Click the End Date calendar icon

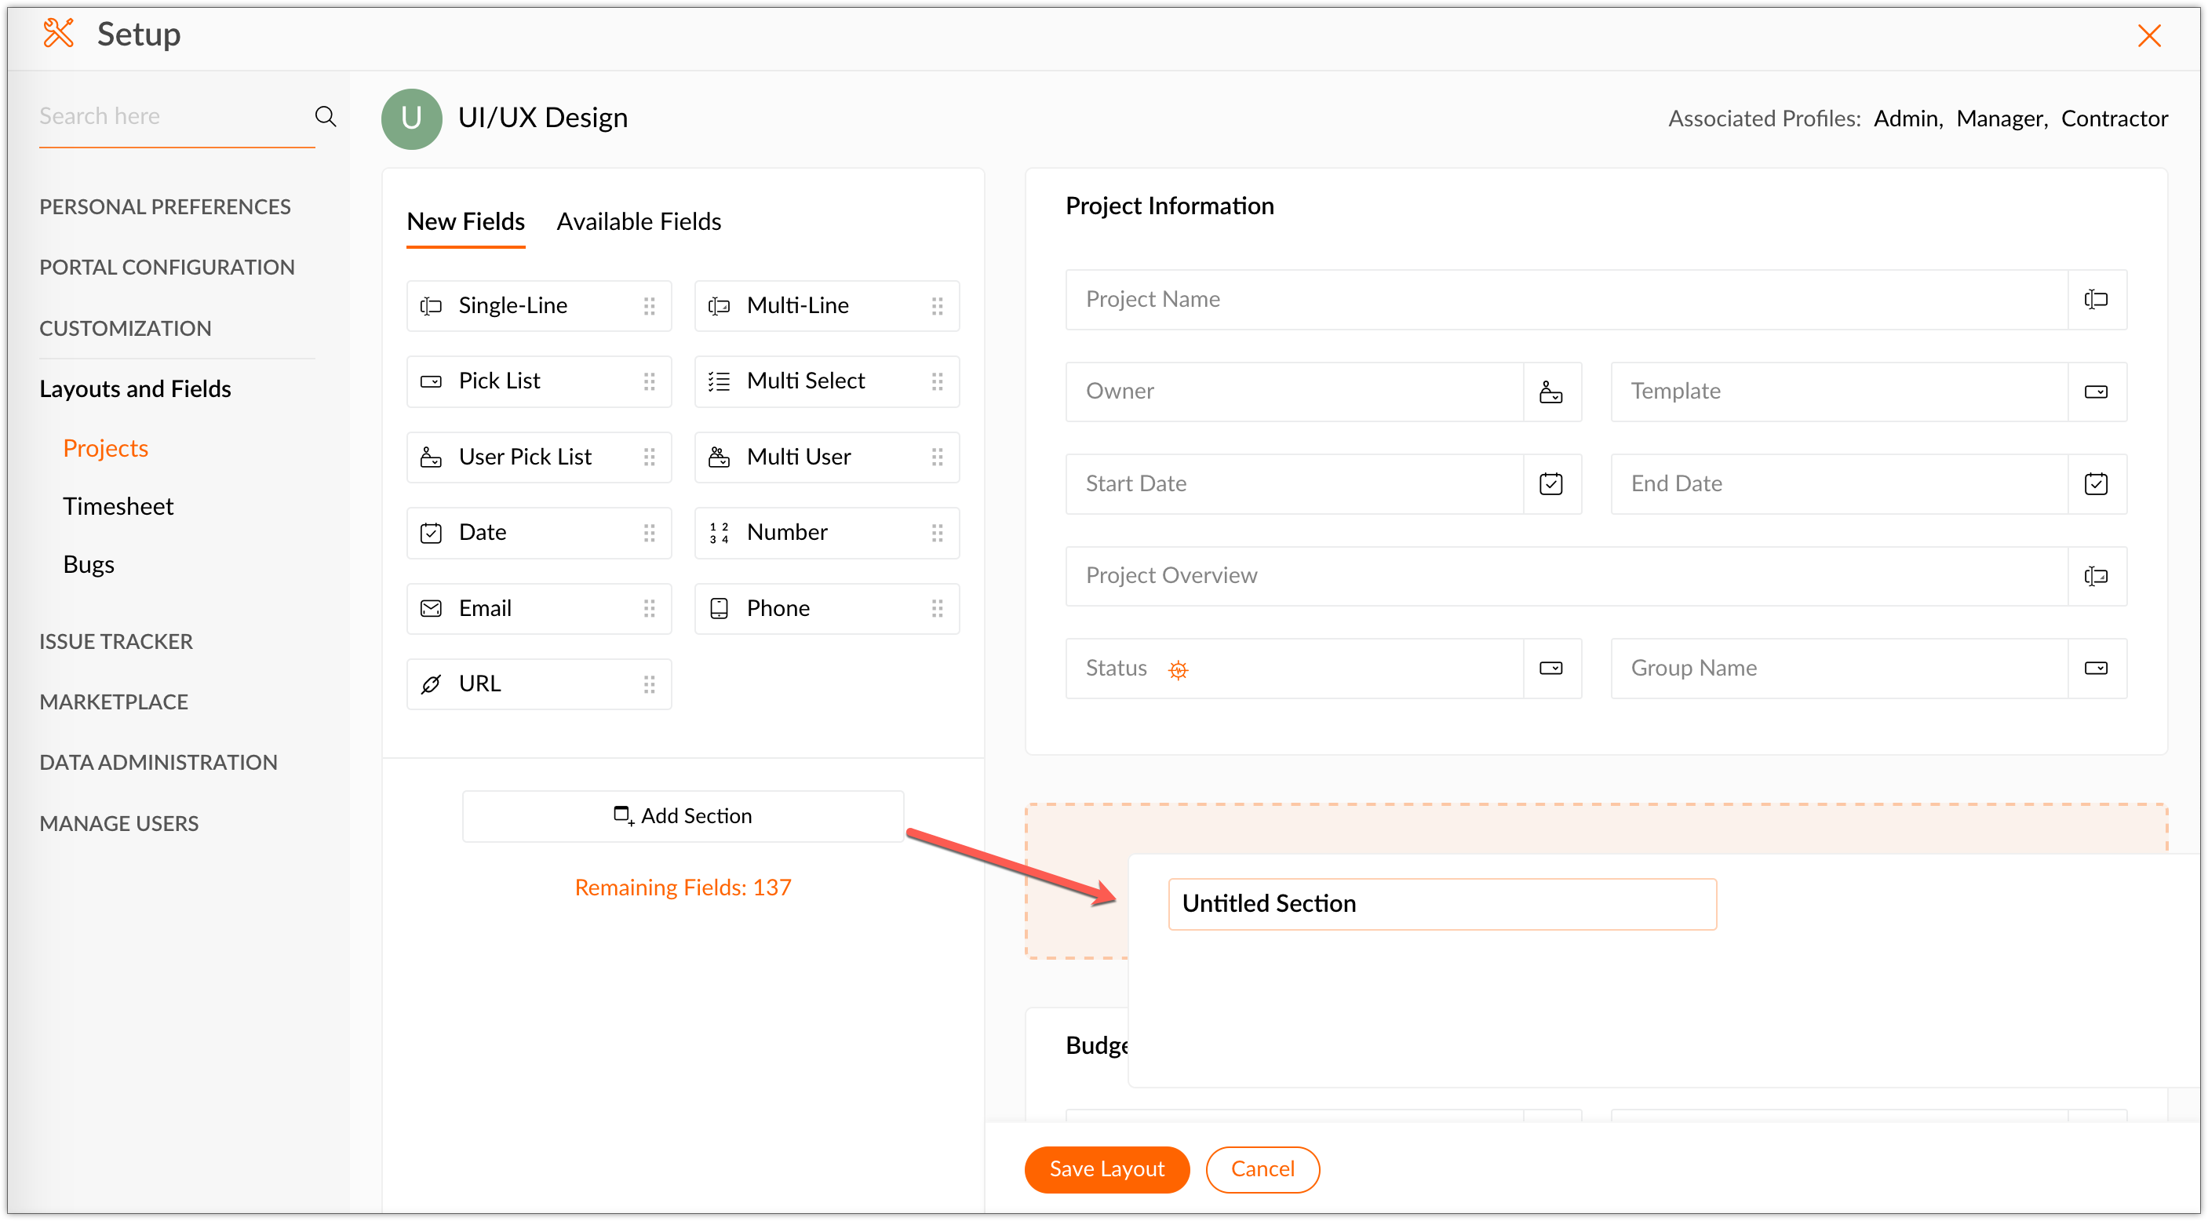2096,483
